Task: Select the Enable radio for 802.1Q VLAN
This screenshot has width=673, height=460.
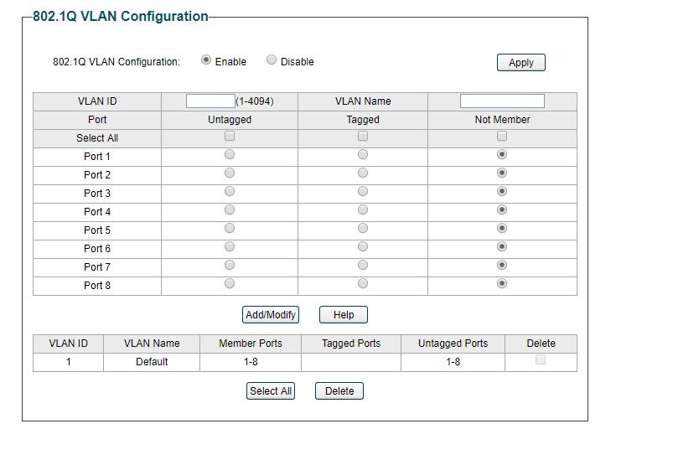Action: pyautogui.click(x=206, y=60)
